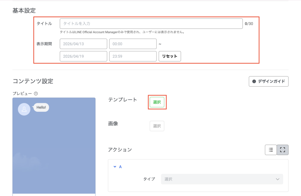Click the アクション label
301x196 pixels.
point(120,150)
